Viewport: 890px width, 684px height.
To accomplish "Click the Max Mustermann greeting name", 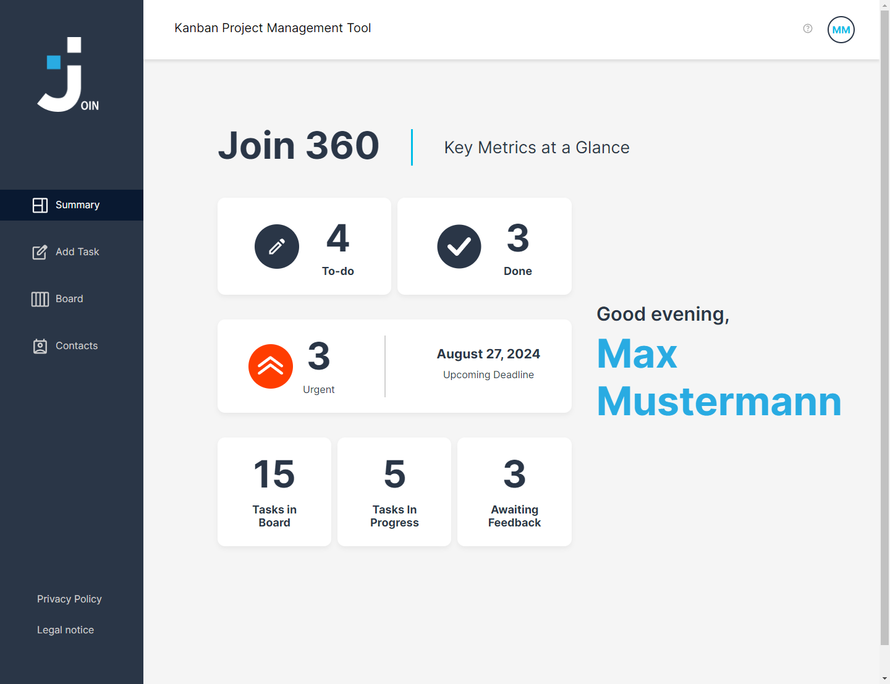I will click(x=719, y=378).
